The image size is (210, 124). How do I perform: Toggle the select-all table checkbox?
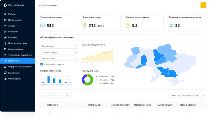click(41, 105)
